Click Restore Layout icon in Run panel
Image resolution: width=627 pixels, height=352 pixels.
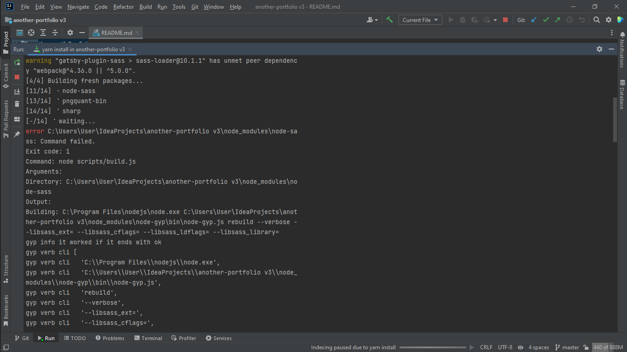click(17, 119)
